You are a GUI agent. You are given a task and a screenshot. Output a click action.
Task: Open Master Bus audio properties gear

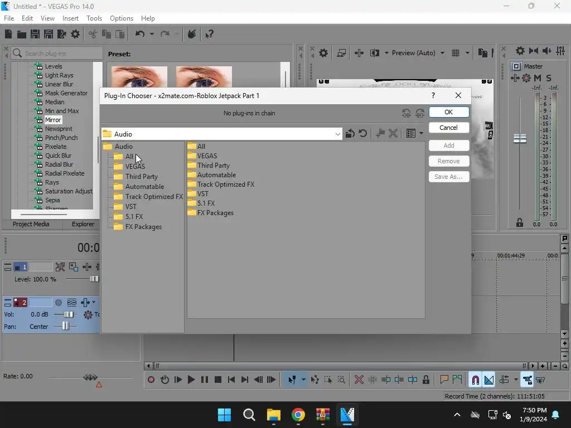[520, 51]
